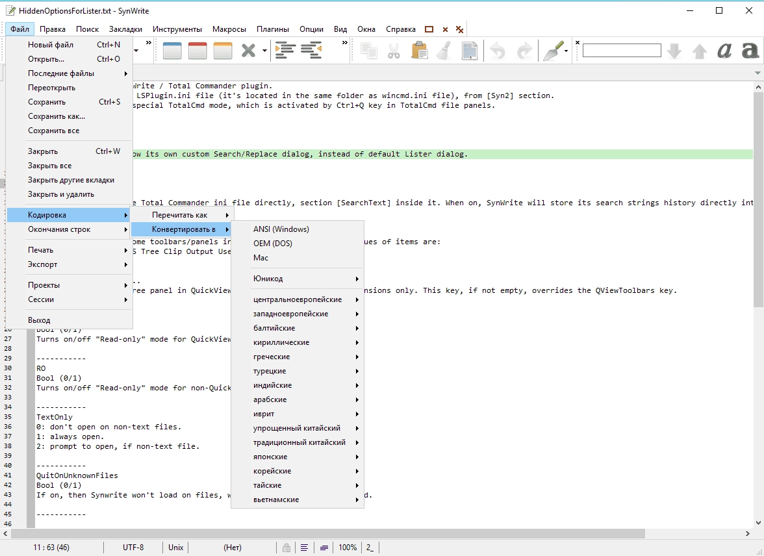The image size is (764, 556).
Task: Click the Cut scissors icon
Action: [394, 51]
